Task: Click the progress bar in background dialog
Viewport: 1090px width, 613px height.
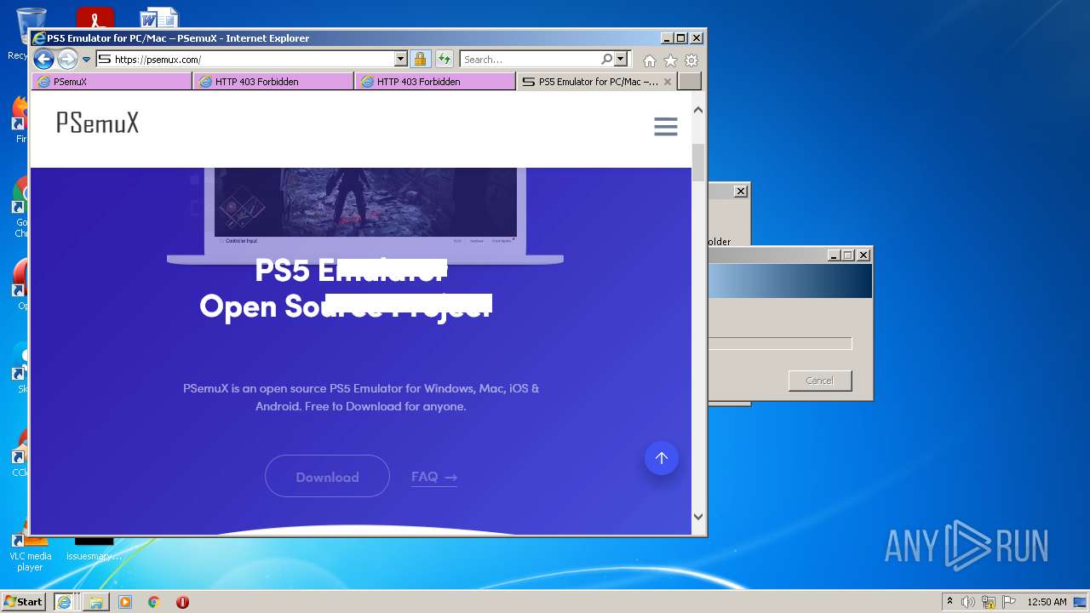Action: click(x=780, y=344)
